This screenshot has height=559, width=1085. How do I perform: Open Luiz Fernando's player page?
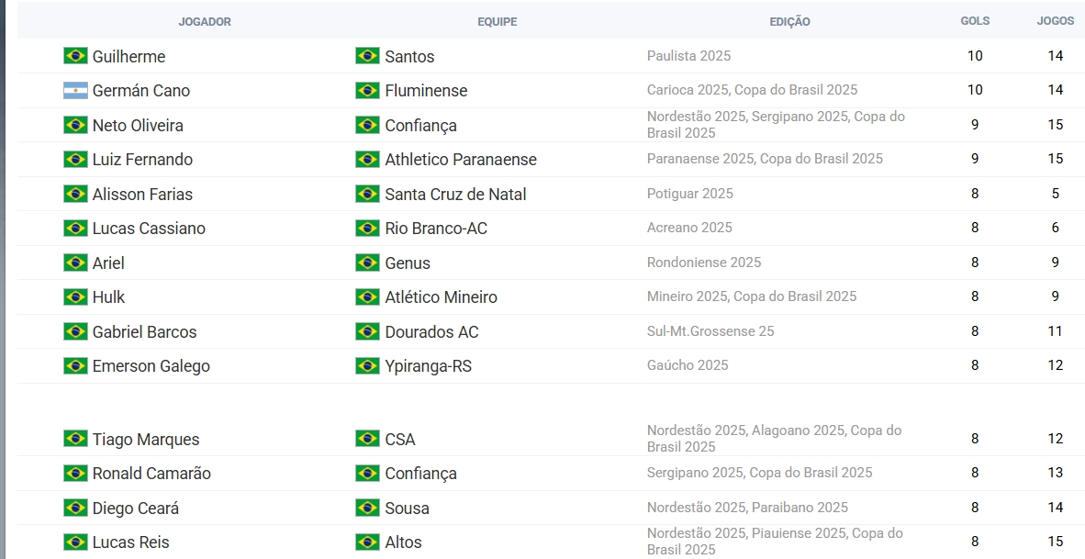142,159
